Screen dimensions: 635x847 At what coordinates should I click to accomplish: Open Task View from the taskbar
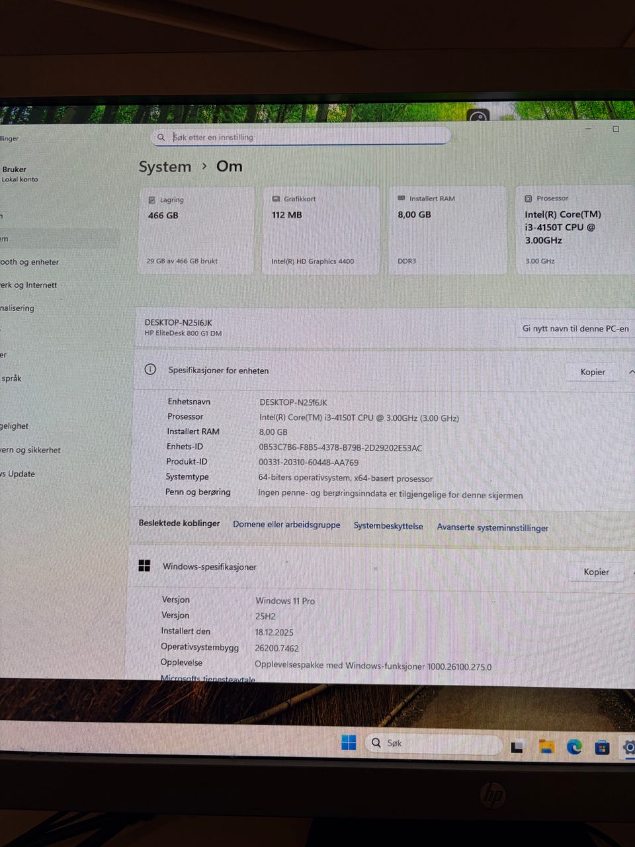517,746
